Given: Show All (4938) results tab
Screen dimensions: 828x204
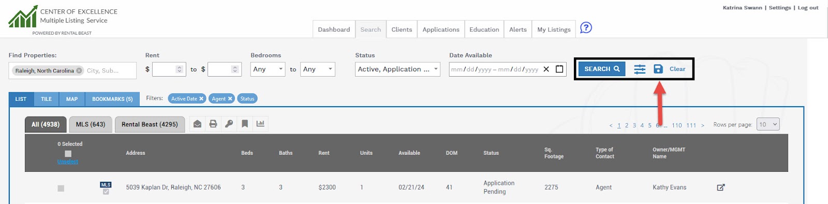Looking at the screenshot, I should coord(46,124).
